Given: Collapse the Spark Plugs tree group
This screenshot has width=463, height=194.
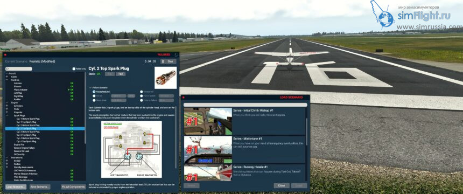Looking at the screenshot, I should click(x=7, y=116).
